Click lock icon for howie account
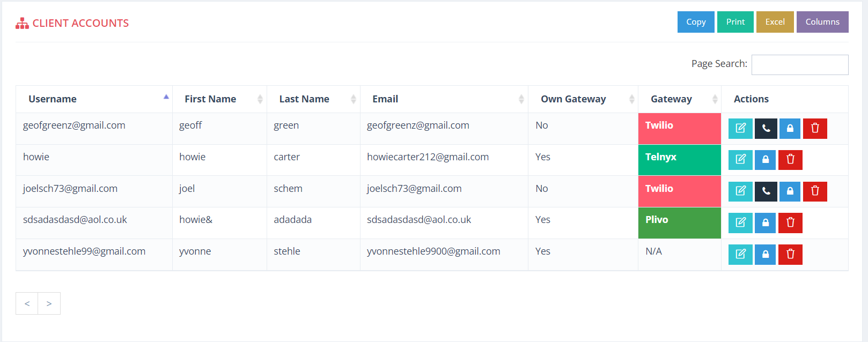This screenshot has height=342, width=868. pyautogui.click(x=766, y=160)
